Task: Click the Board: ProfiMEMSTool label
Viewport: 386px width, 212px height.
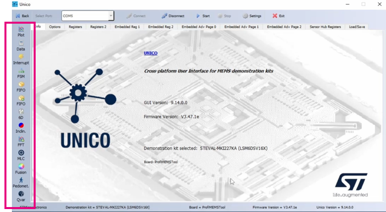Action: click(160, 162)
